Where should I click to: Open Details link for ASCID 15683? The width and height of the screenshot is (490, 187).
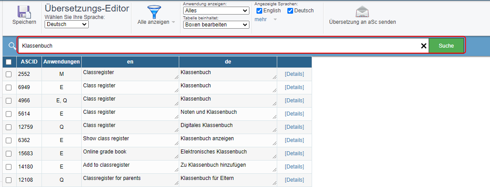(294, 153)
